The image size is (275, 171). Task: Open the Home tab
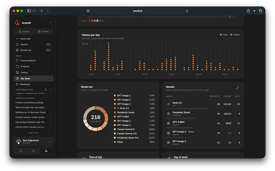tap(24, 32)
